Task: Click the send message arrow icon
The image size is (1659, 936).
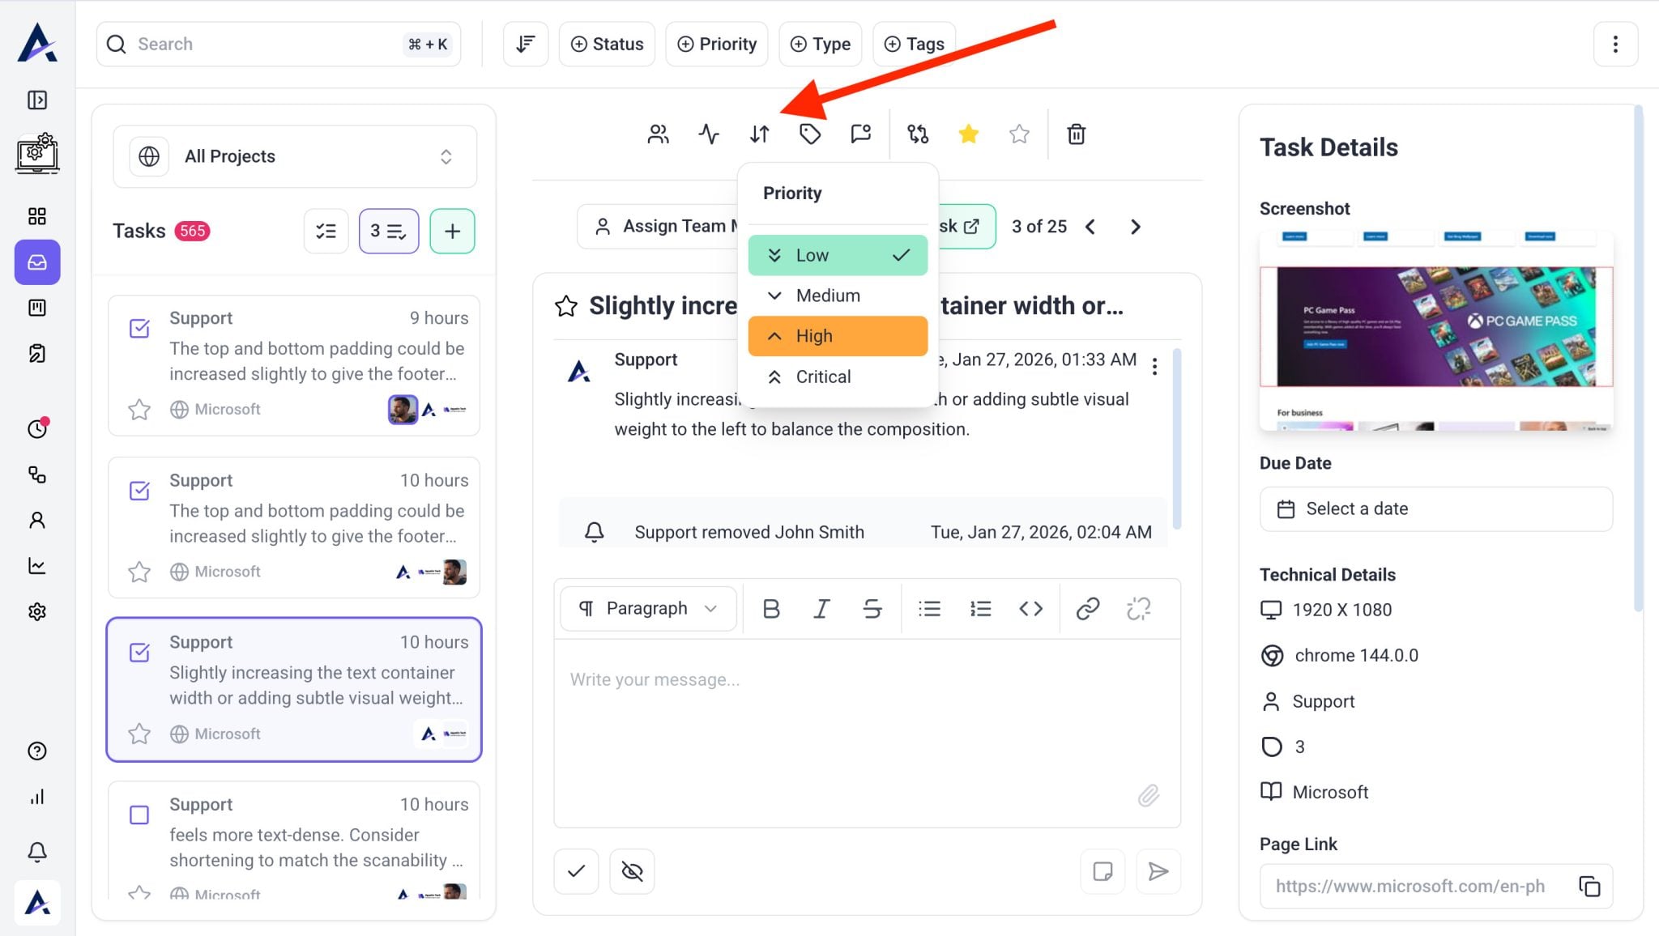Action: tap(1158, 871)
